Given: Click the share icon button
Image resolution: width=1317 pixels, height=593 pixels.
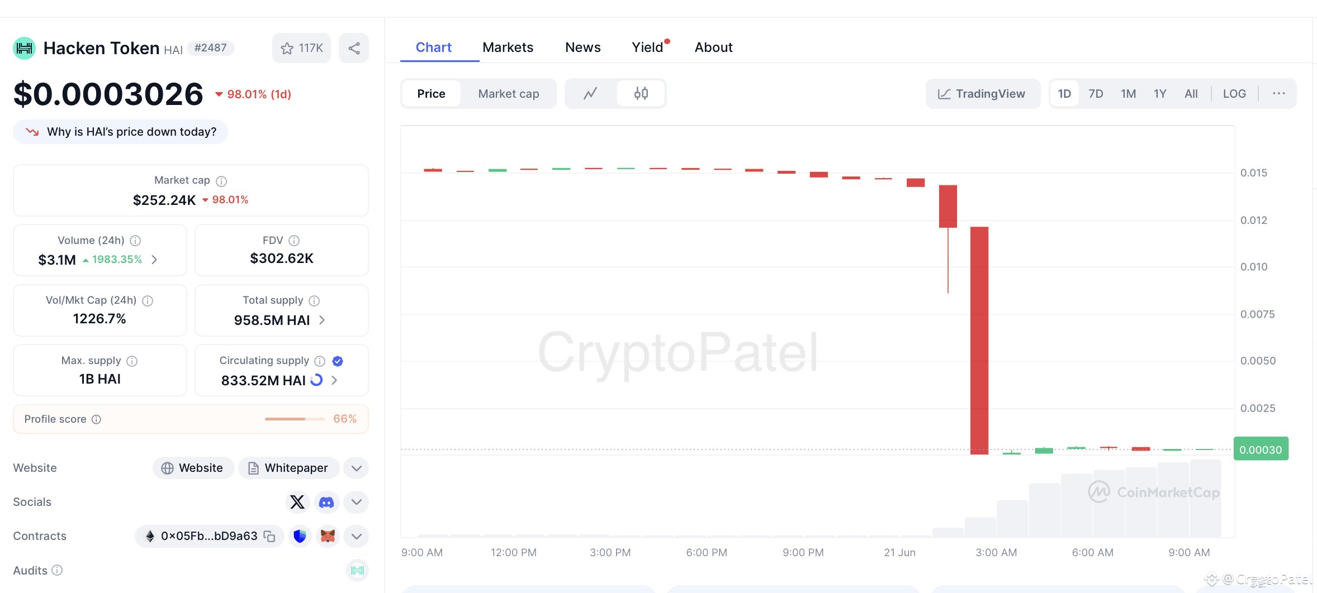Looking at the screenshot, I should (354, 48).
